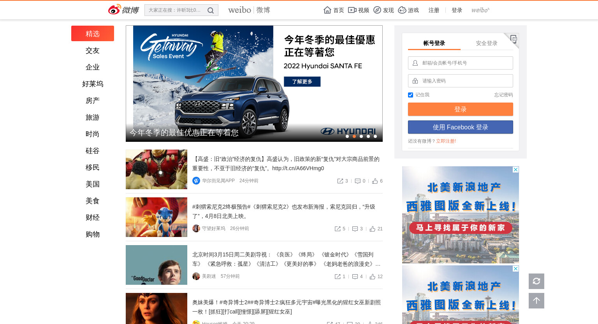Click the 马上寻找属于你的新家 ad banner
The width and height of the screenshot is (598, 324).
point(461,228)
